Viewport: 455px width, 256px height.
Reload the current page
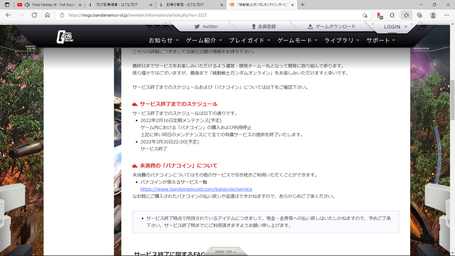(34, 15)
